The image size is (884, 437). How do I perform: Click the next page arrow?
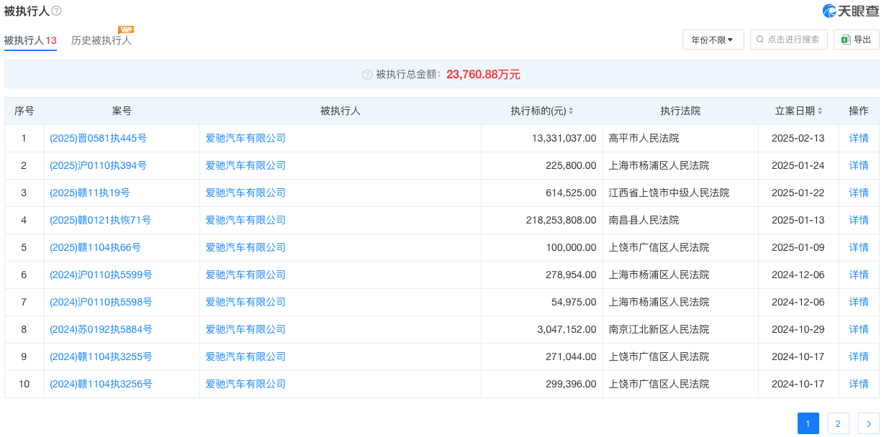pyautogui.click(x=869, y=423)
